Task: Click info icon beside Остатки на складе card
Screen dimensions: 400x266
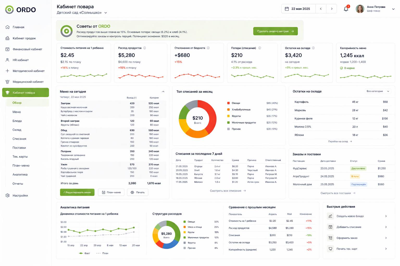Action: tap(313, 48)
